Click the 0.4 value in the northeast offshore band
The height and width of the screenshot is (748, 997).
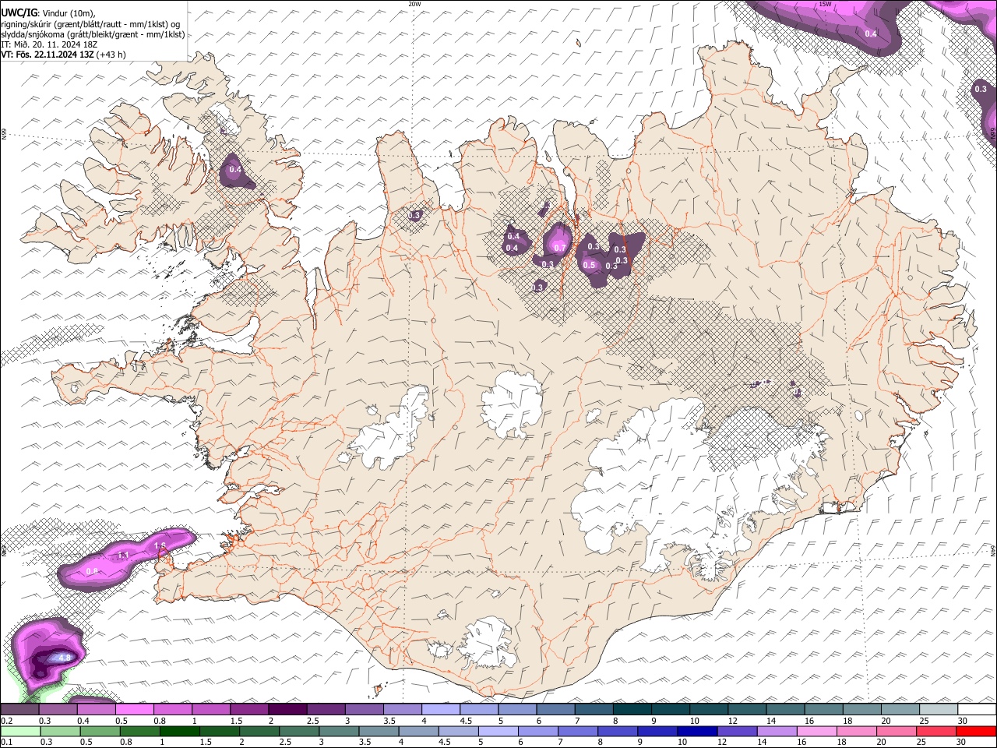click(x=871, y=34)
